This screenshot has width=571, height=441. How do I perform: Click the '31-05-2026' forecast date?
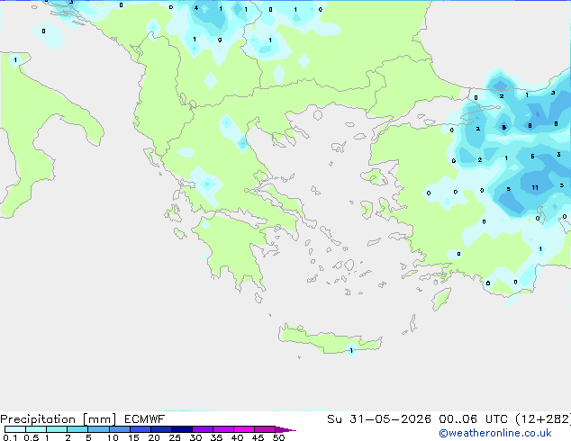tap(390, 419)
